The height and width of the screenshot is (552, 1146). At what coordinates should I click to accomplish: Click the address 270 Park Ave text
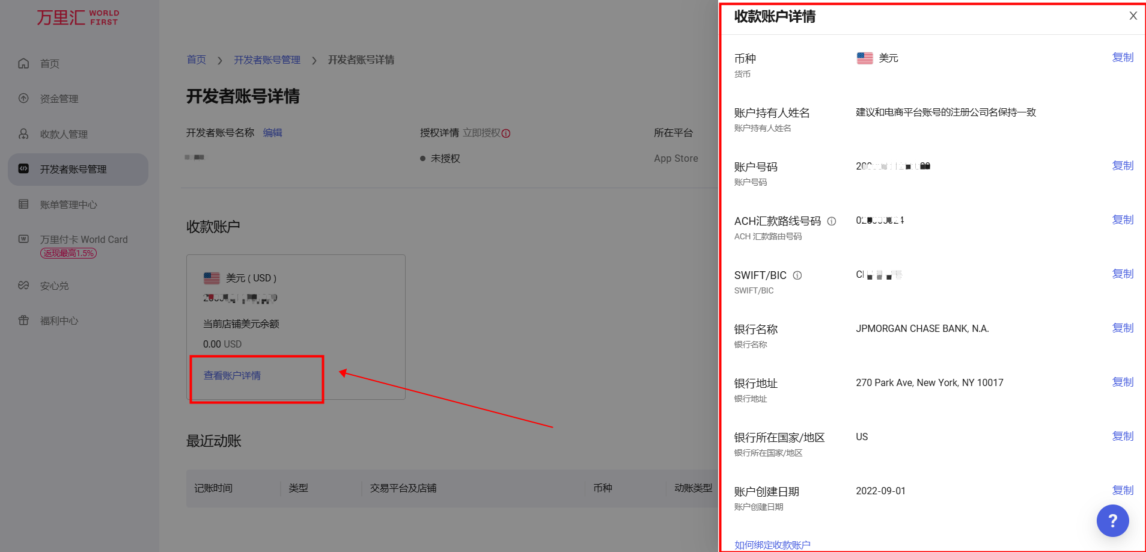coord(930,383)
